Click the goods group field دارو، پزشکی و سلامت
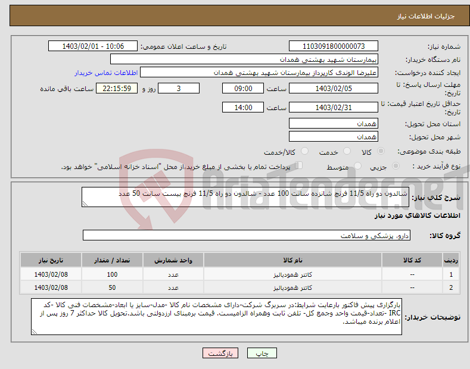Image resolution: width=470 pixels, height=369 pixels. coord(247,236)
